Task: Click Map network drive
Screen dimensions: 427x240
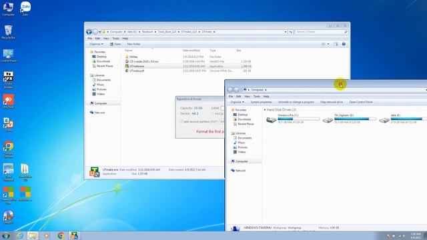Action: coord(332,102)
